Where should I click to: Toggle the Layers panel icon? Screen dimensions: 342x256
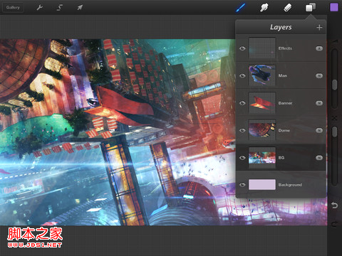311,7
